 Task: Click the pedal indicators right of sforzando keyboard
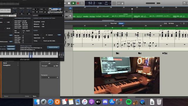click(x=61, y=54)
